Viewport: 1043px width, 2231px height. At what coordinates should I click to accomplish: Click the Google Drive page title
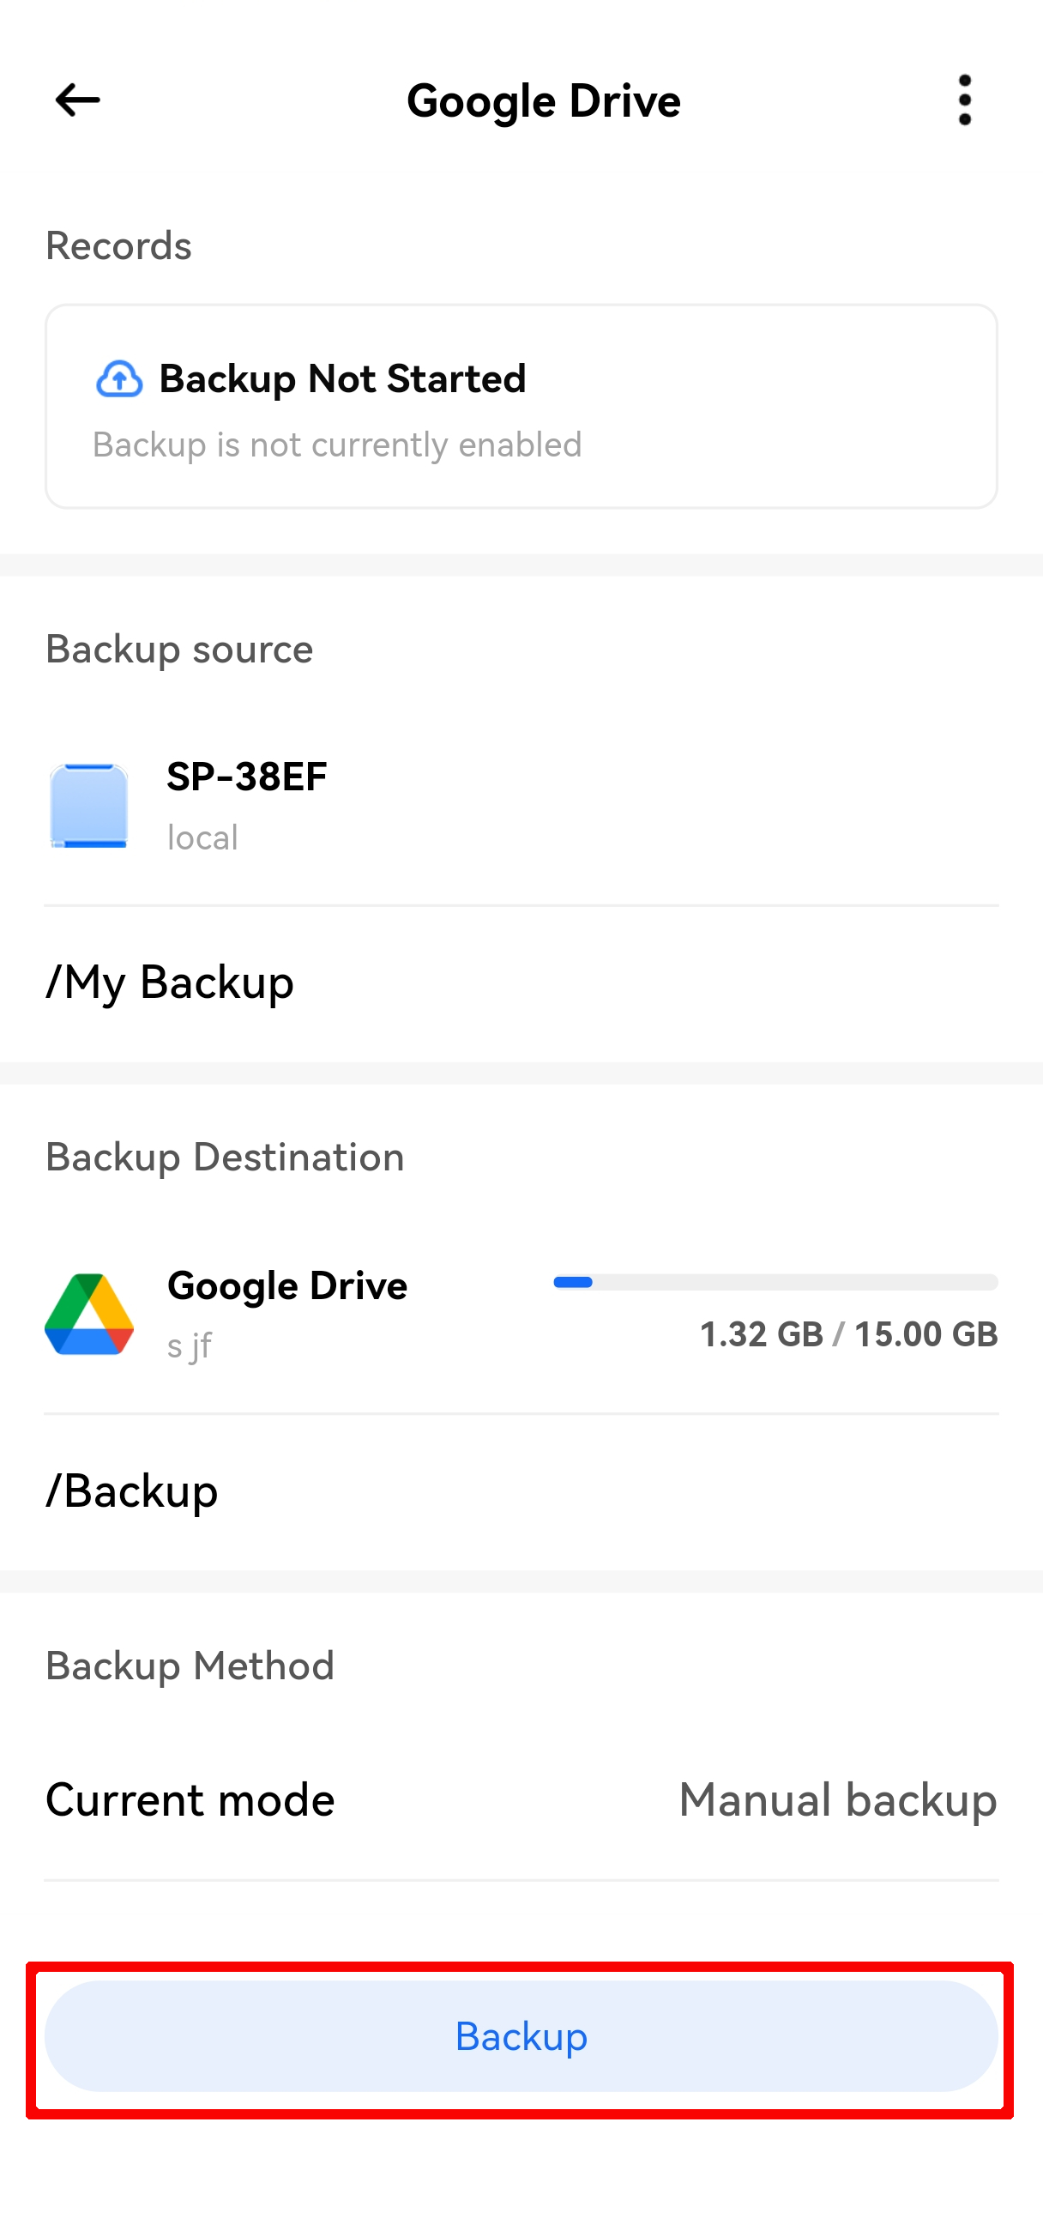pos(544,101)
